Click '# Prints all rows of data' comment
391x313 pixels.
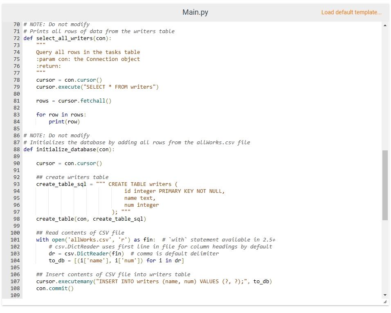(x=99, y=31)
